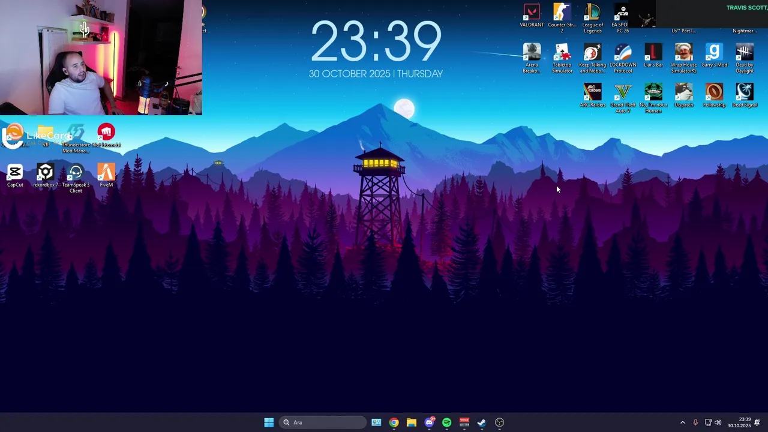768x432 pixels.
Task: Expand the hidden system tray icons
Action: coord(682,422)
